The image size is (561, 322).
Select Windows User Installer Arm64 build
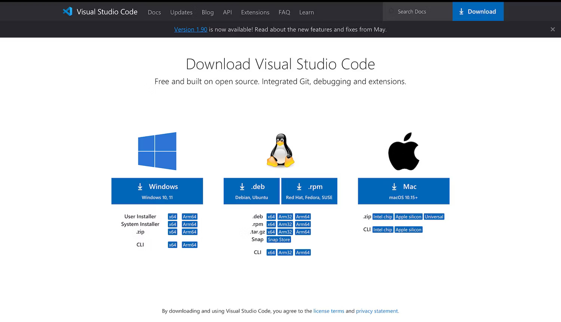click(x=189, y=217)
